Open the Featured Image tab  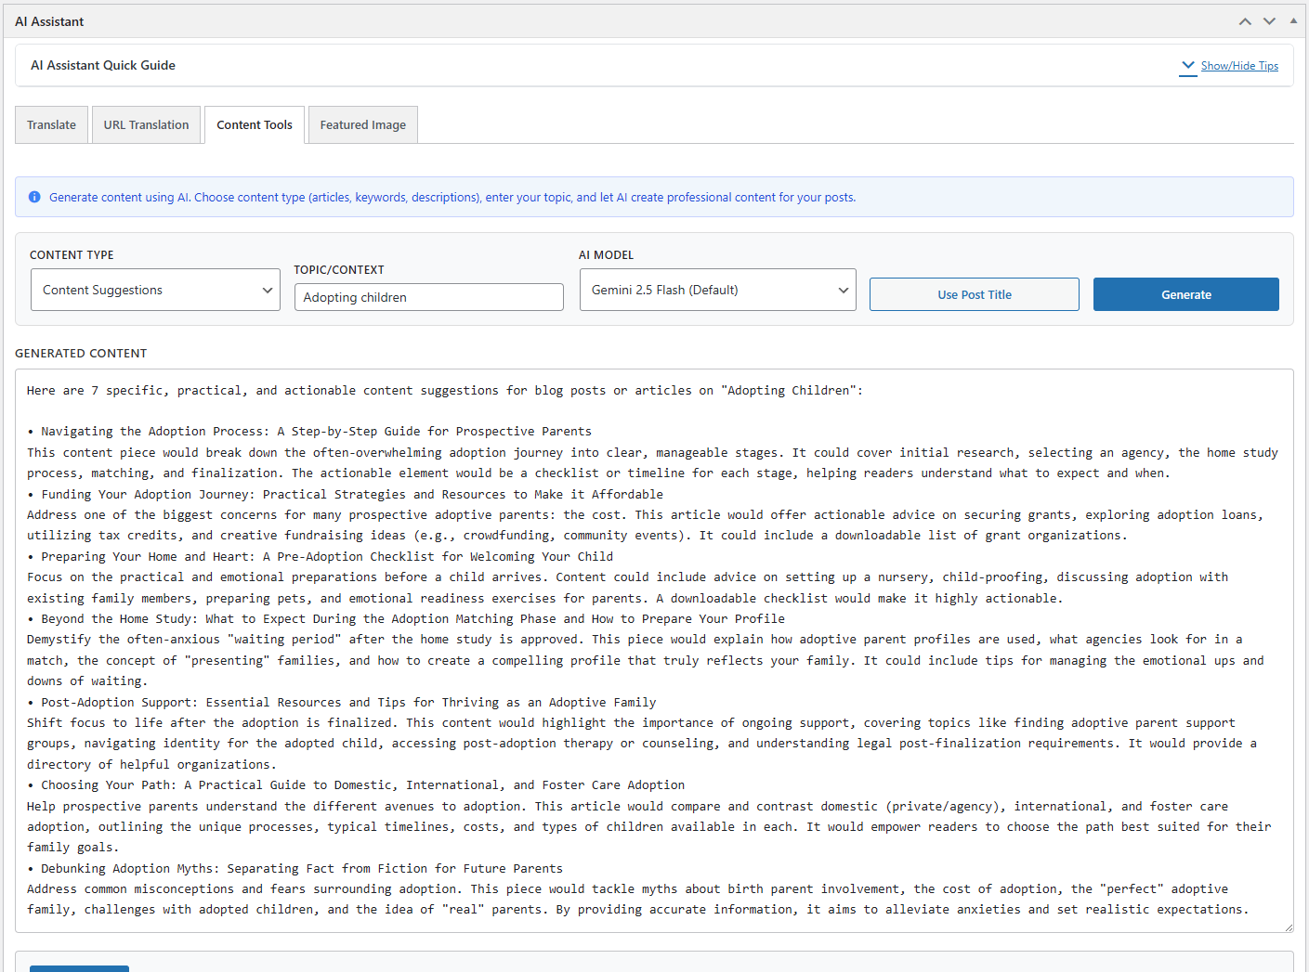pyautogui.click(x=363, y=124)
